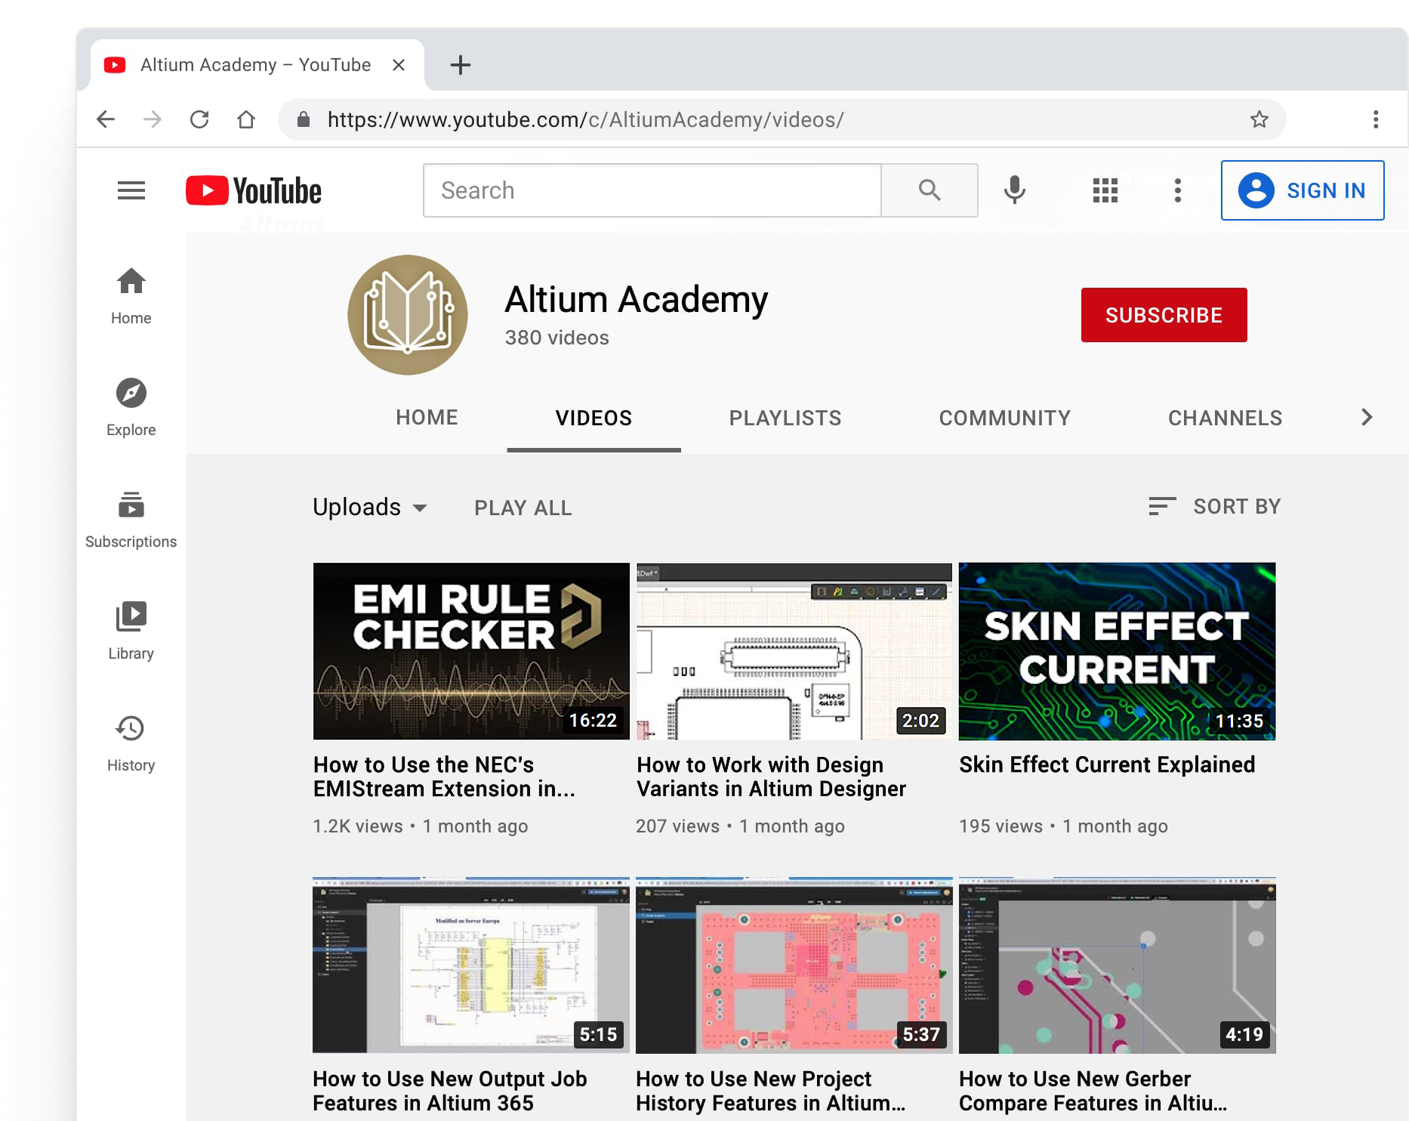Open the COMMUNITY tab
Viewport: 1409px width, 1121px height.
pyautogui.click(x=1005, y=418)
